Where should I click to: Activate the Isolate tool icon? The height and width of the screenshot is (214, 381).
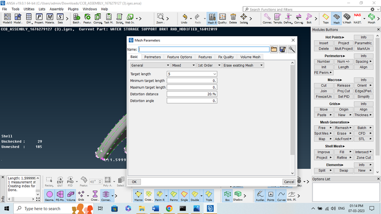pos(243,19)
